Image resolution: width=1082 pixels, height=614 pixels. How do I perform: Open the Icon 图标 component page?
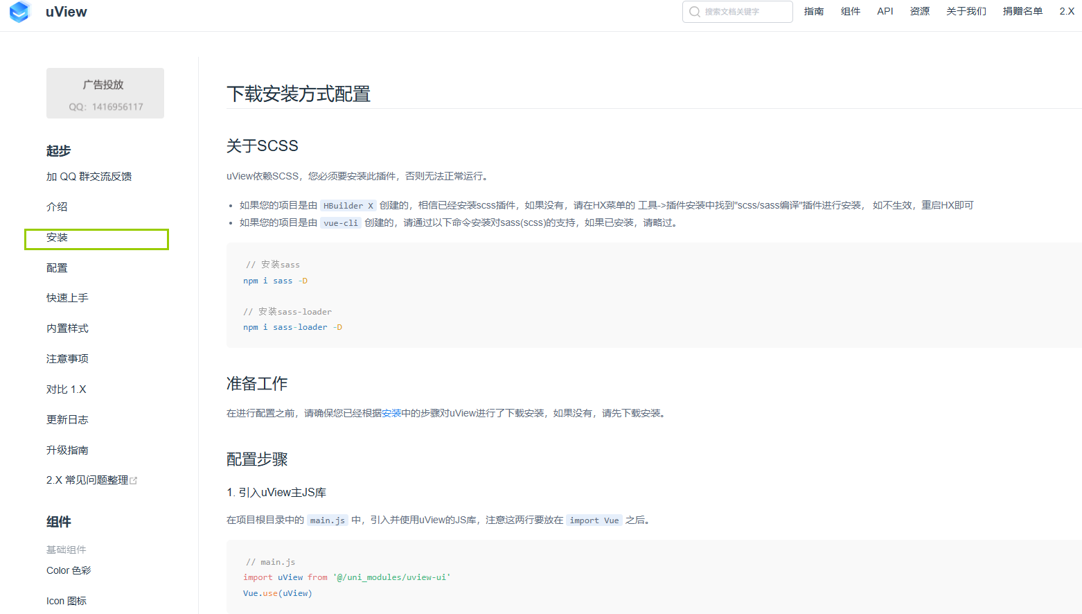tap(66, 601)
